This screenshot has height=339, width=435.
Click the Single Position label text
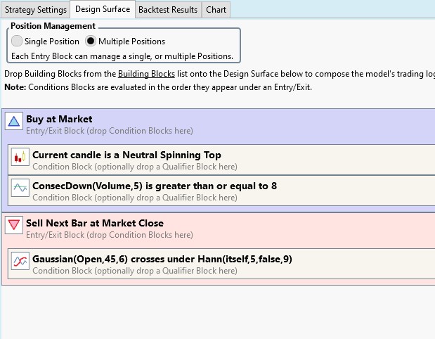click(x=51, y=41)
